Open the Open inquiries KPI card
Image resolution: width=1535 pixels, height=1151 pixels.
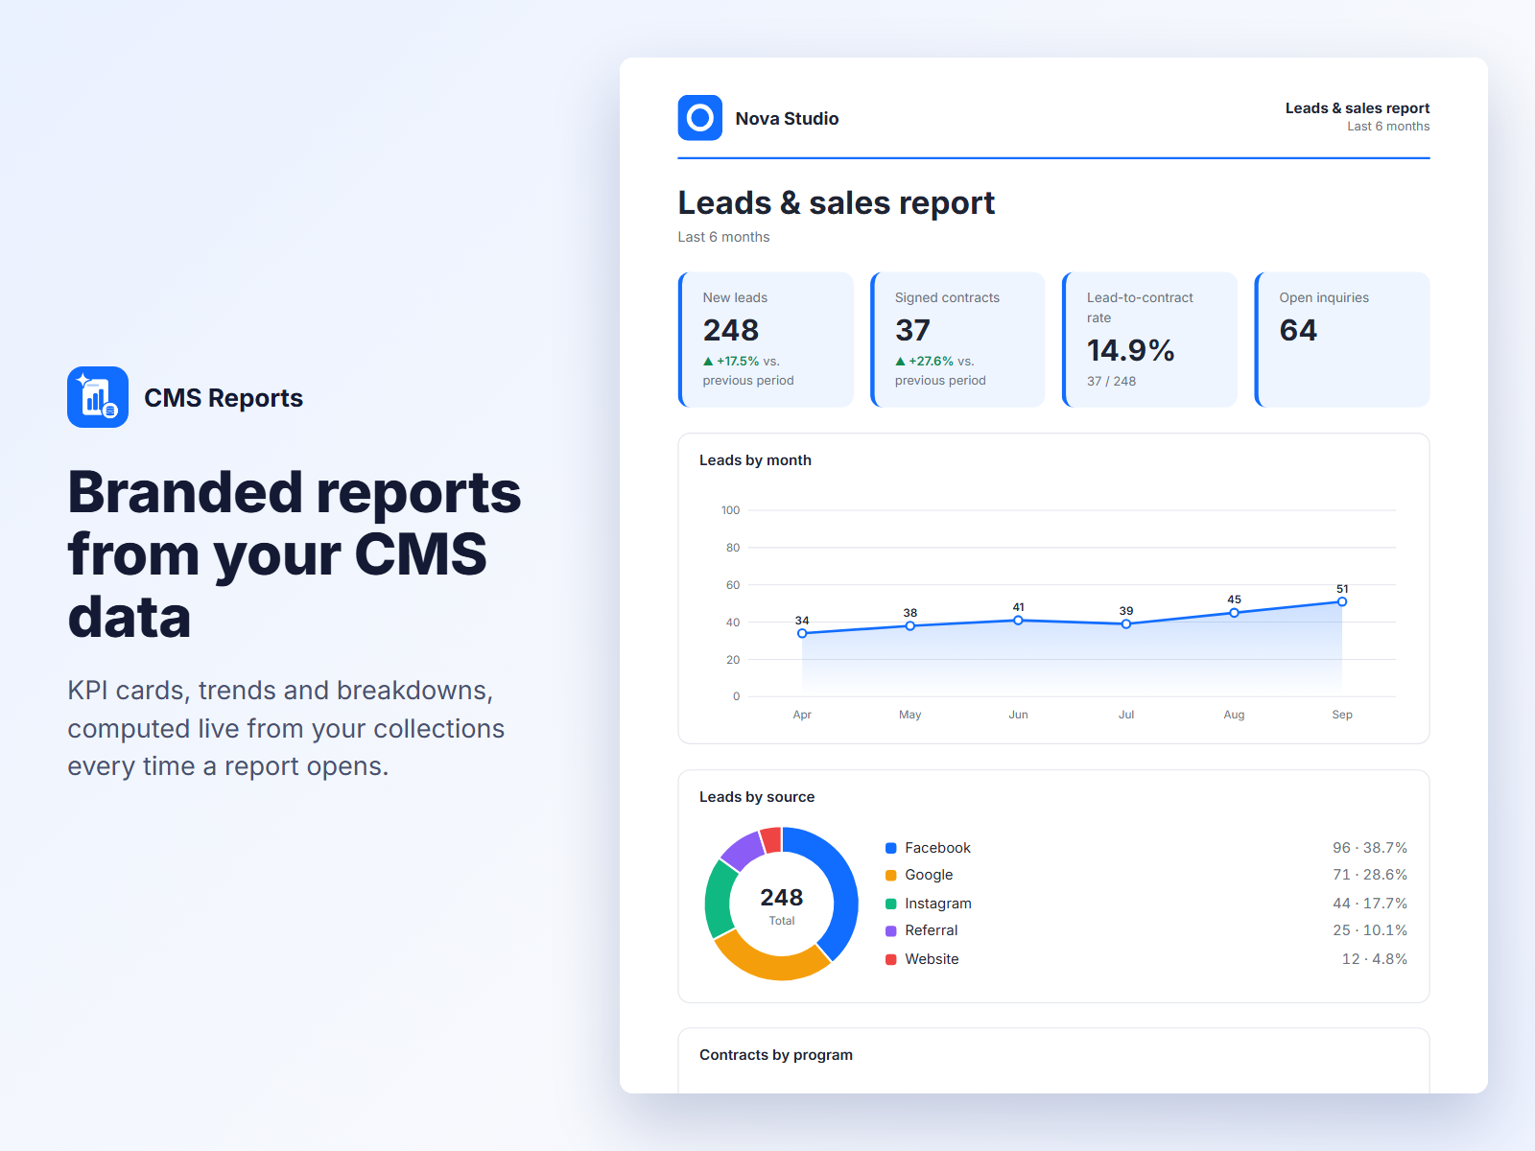click(x=1342, y=340)
